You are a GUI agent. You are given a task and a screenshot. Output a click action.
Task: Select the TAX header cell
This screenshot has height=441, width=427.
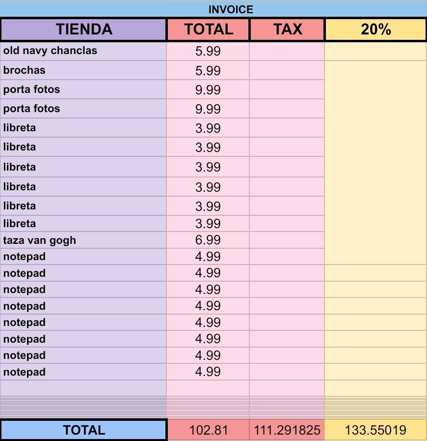pyautogui.click(x=287, y=29)
